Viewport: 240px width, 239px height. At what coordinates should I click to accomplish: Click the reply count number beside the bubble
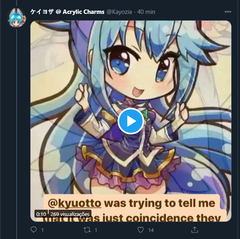pyautogui.click(x=42, y=230)
